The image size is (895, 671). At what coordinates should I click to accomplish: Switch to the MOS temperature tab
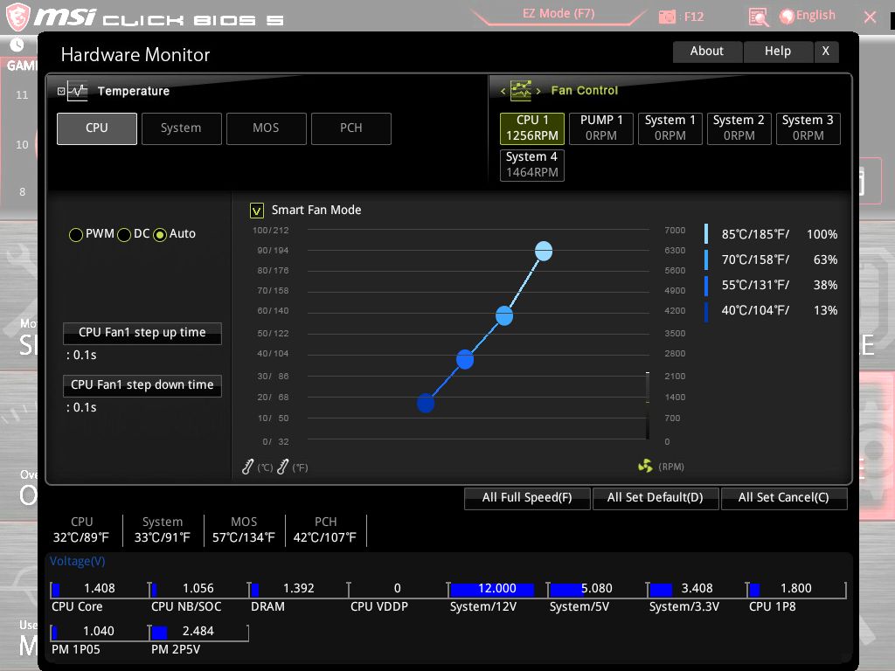click(x=266, y=128)
